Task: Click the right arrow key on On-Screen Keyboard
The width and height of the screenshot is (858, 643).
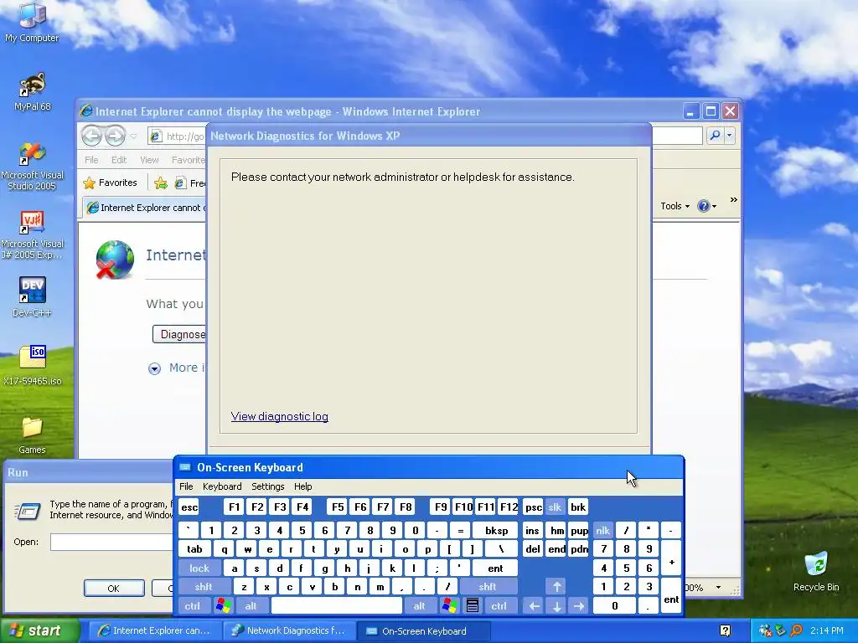Action: point(579,605)
